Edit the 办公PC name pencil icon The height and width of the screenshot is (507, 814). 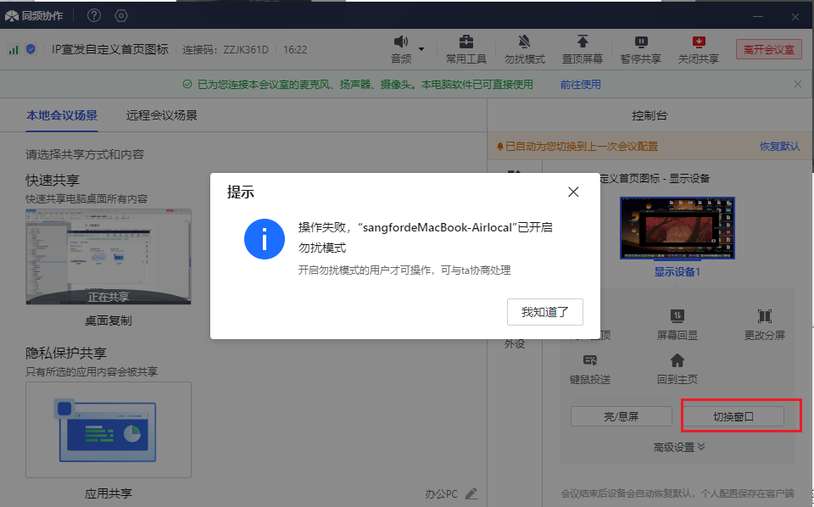(x=471, y=493)
